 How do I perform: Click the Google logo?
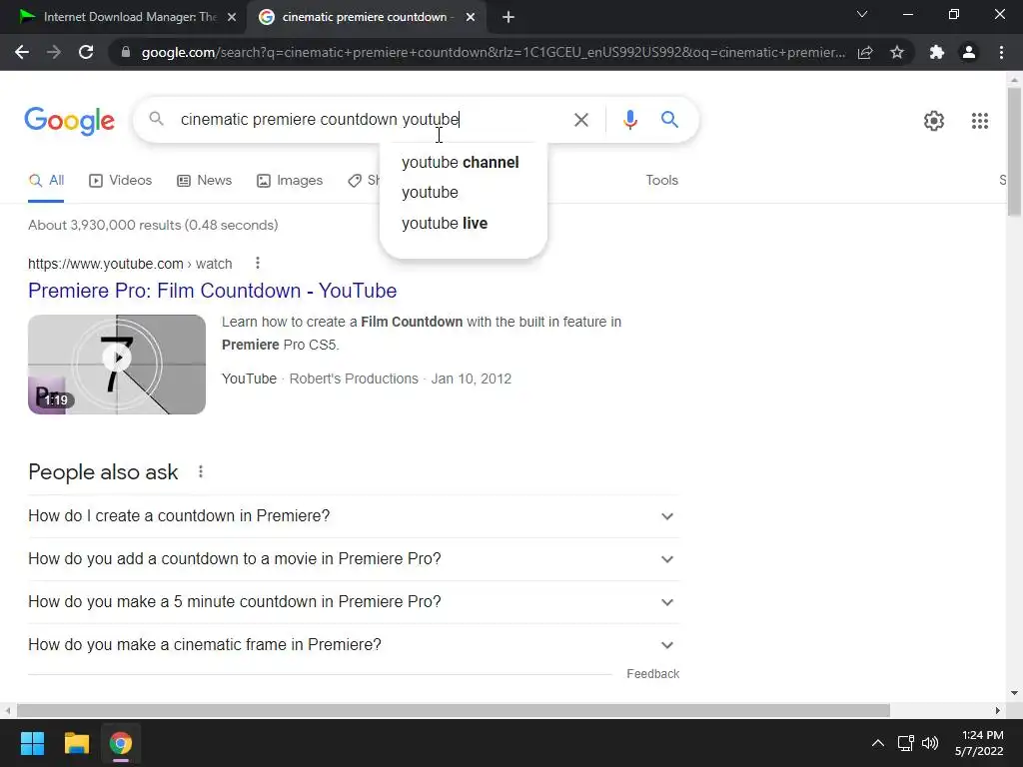coord(69,121)
